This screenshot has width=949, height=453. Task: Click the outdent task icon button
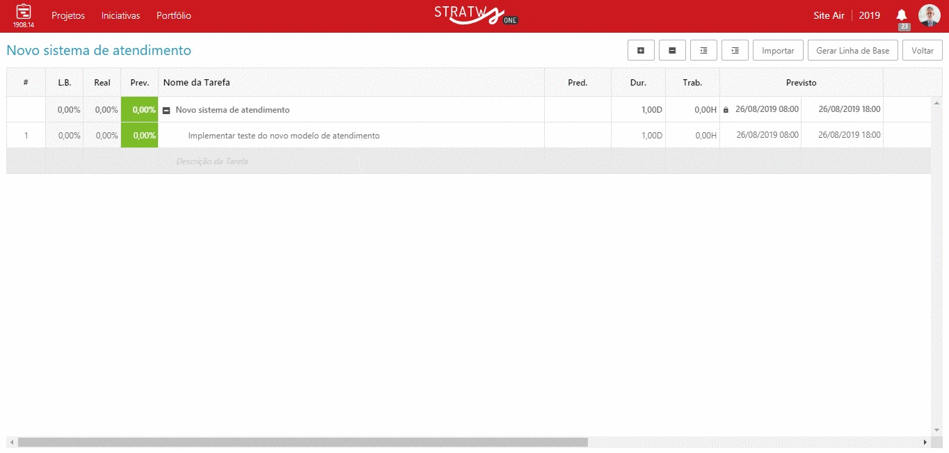pos(703,51)
